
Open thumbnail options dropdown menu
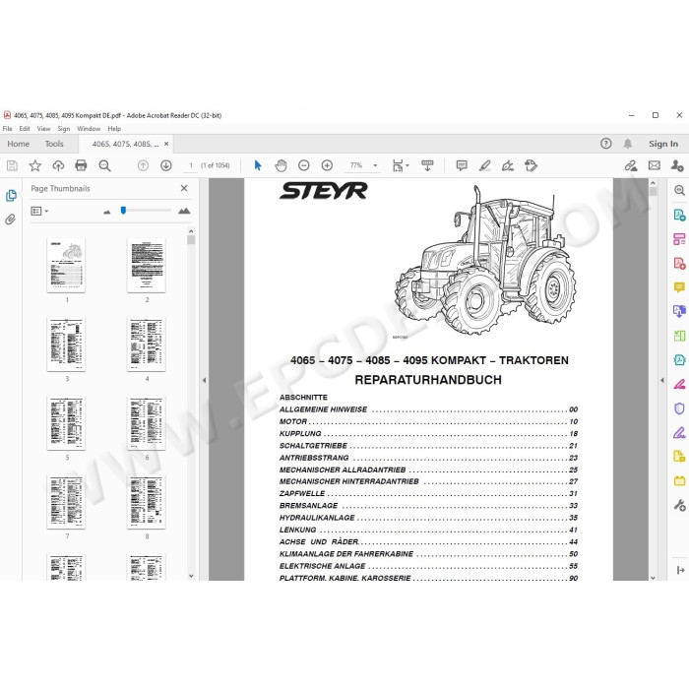click(39, 212)
